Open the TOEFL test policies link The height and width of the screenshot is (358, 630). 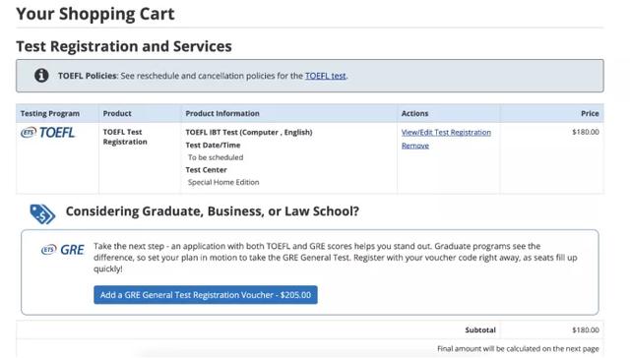tap(326, 76)
